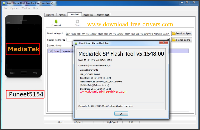Click the 'High Speed' status bar entry
The image size is (200, 130).
113,122
